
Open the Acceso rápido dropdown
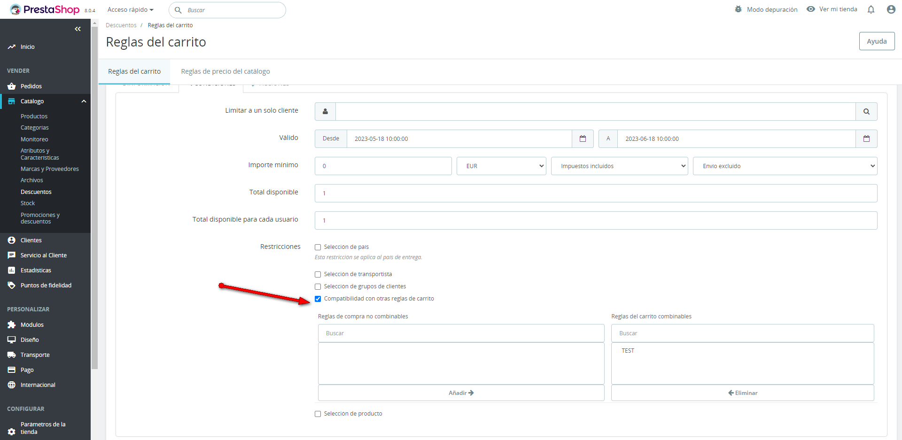coord(131,9)
